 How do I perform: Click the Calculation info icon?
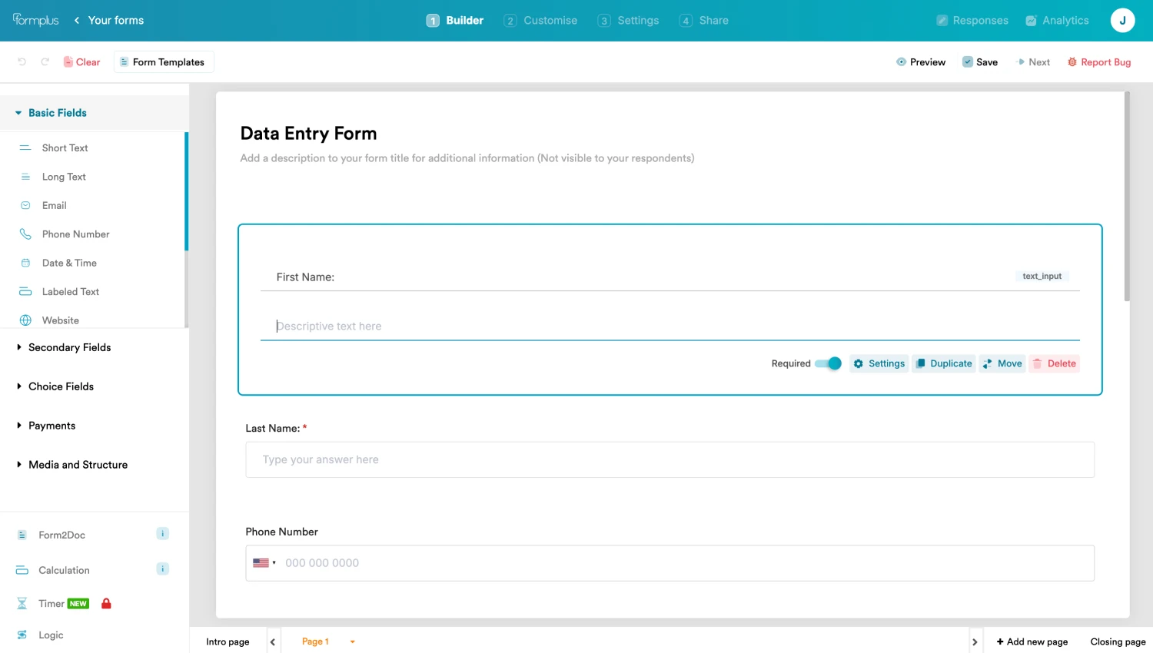162,569
